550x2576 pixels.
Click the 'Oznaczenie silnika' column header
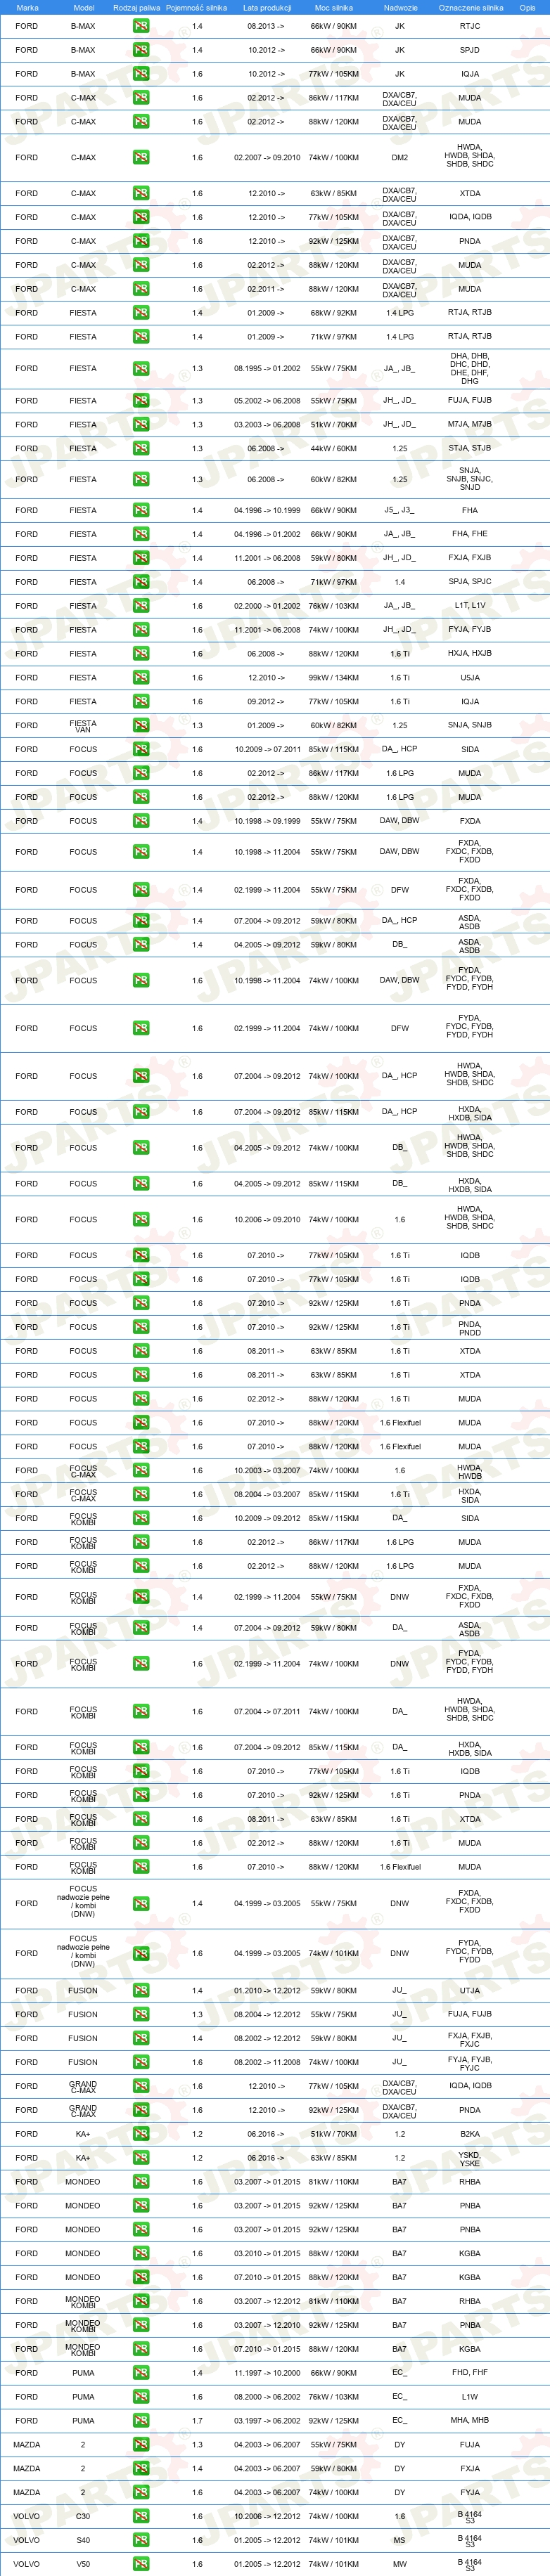point(470,7)
